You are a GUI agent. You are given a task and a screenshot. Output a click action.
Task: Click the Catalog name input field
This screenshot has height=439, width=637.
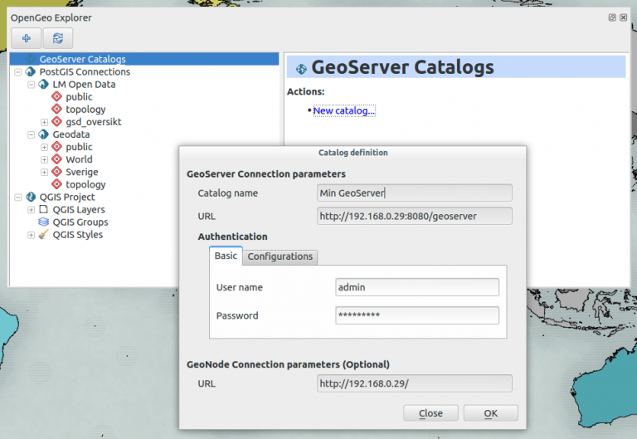(415, 193)
